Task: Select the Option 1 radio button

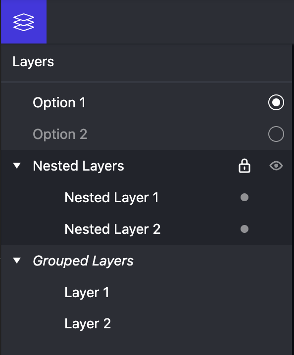Action: pyautogui.click(x=276, y=102)
